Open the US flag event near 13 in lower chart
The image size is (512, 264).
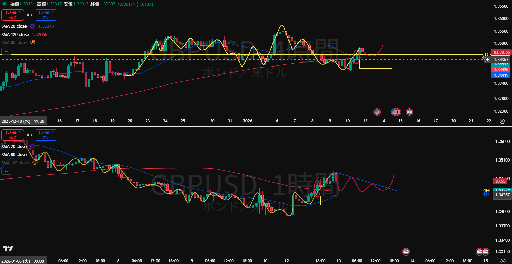coord(406,251)
